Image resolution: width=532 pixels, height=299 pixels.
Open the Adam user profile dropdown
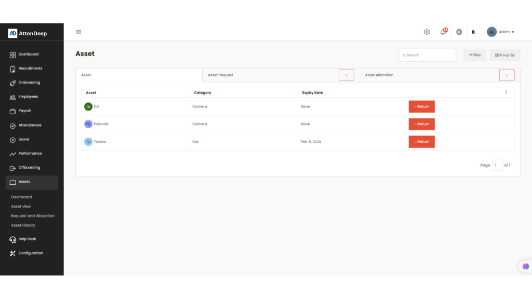tap(501, 32)
